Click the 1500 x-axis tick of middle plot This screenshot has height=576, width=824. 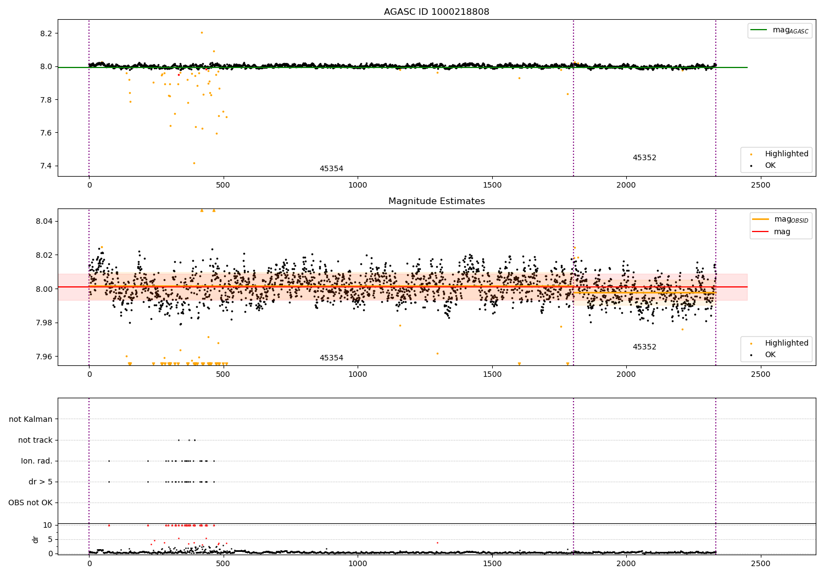coord(492,375)
